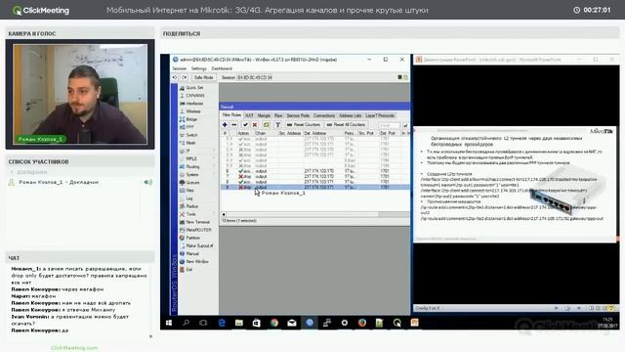Switch to the NAT firewall tab
This screenshot has width=625, height=352.
(249, 115)
